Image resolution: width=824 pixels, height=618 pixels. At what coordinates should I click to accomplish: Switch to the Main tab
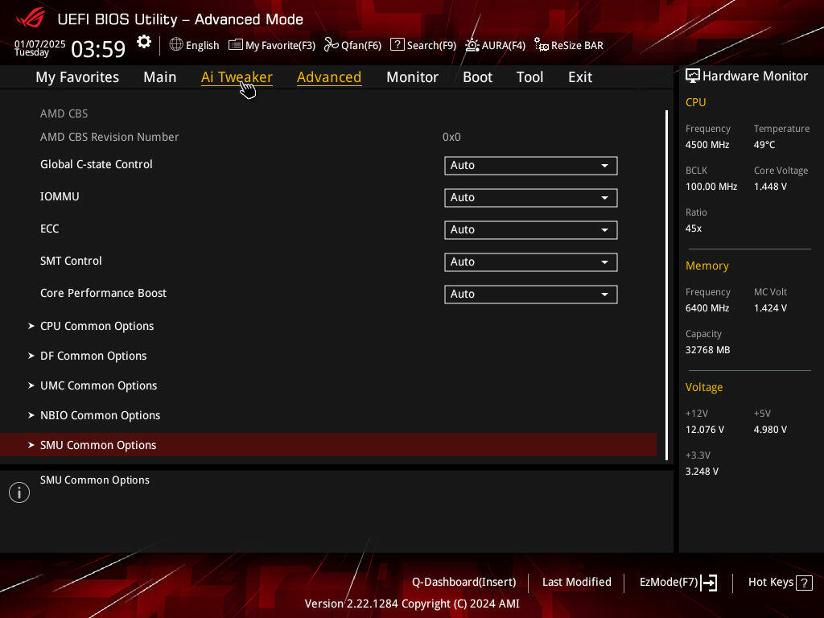(x=160, y=77)
